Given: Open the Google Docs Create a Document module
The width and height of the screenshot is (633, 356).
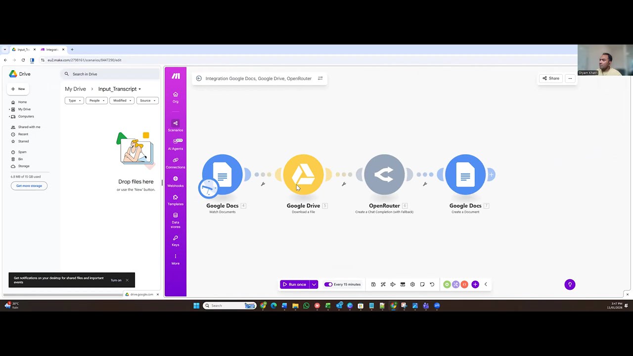Looking at the screenshot, I should 465,174.
